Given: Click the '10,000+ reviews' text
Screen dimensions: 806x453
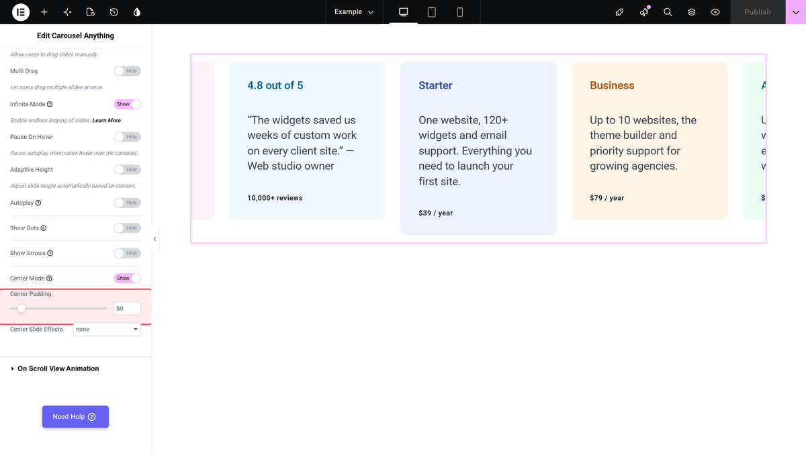Looking at the screenshot, I should coord(275,198).
